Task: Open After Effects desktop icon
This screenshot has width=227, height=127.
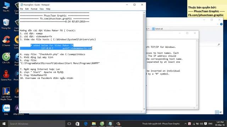Action: click(18, 110)
